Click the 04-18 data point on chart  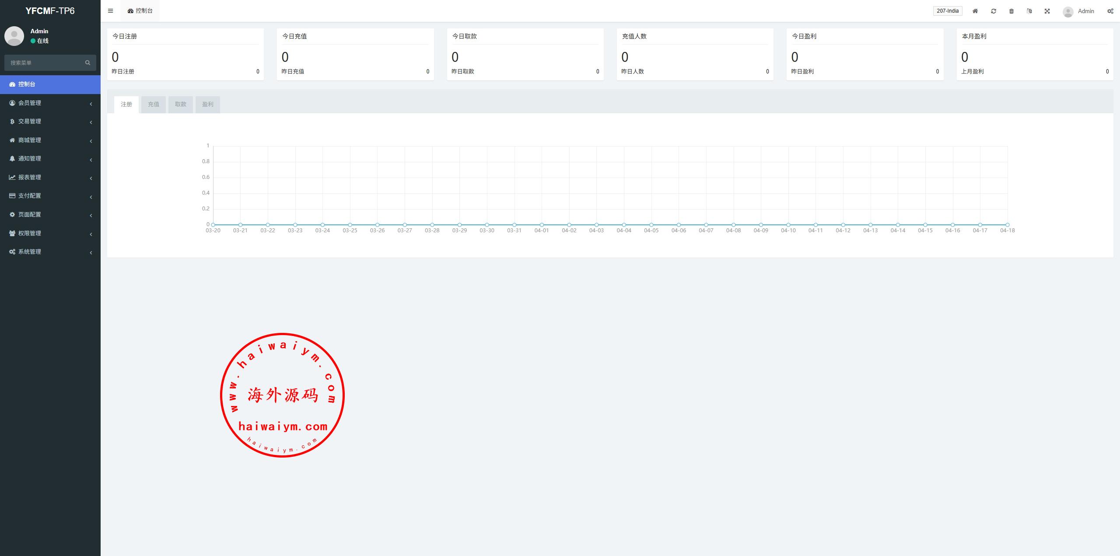click(x=1007, y=224)
